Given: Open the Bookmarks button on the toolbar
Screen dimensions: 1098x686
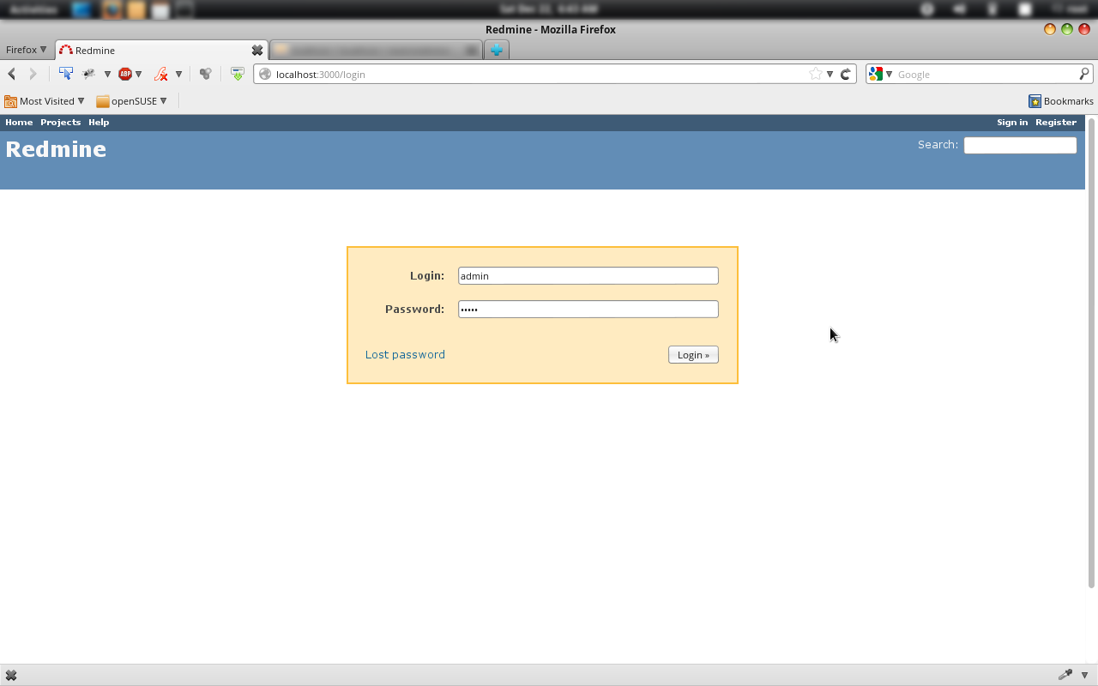Looking at the screenshot, I should [1061, 101].
